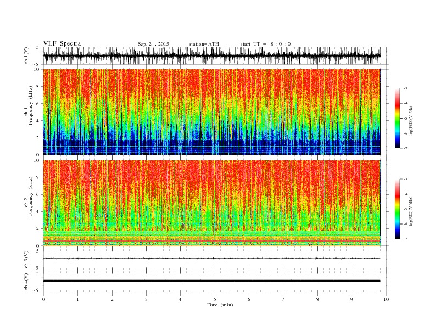Select the date label 'Sep. 2, 2015'
Viewport: 435px width, 336px height.
[x=153, y=44]
